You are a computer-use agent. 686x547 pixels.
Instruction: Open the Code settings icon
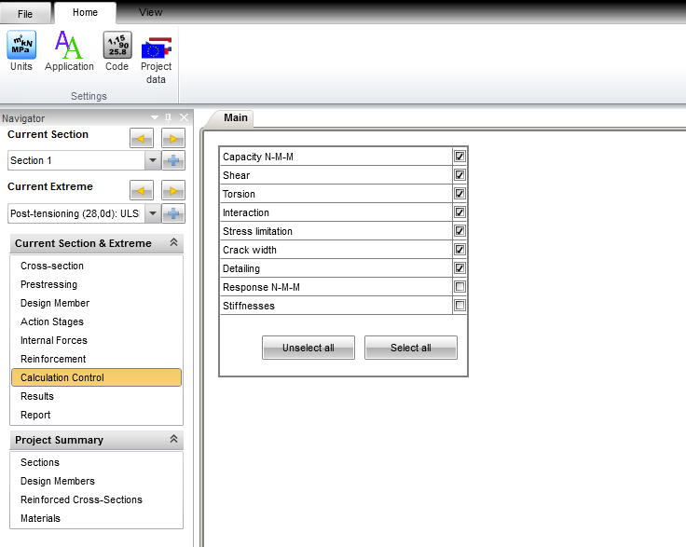(x=117, y=50)
